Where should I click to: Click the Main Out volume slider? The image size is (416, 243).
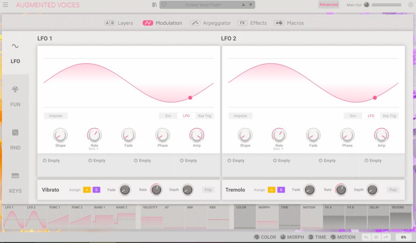click(x=386, y=5)
